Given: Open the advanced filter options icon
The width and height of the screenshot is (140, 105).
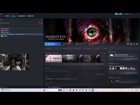Looking at the screenshot, I should (42, 26).
